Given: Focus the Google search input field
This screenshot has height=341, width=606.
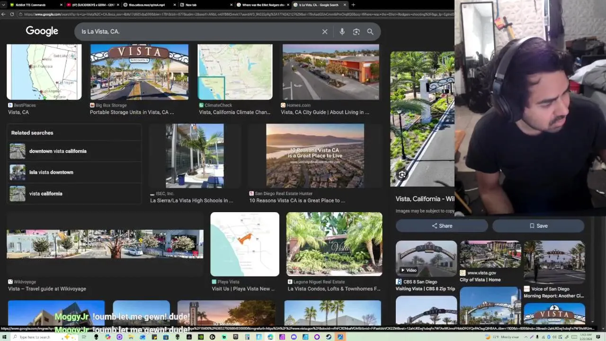Looking at the screenshot, I should [199, 32].
